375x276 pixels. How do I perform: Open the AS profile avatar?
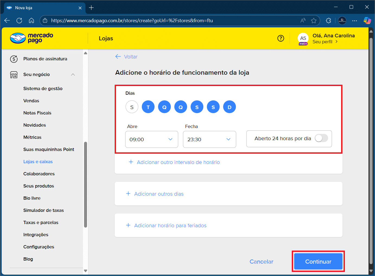tap(303, 38)
